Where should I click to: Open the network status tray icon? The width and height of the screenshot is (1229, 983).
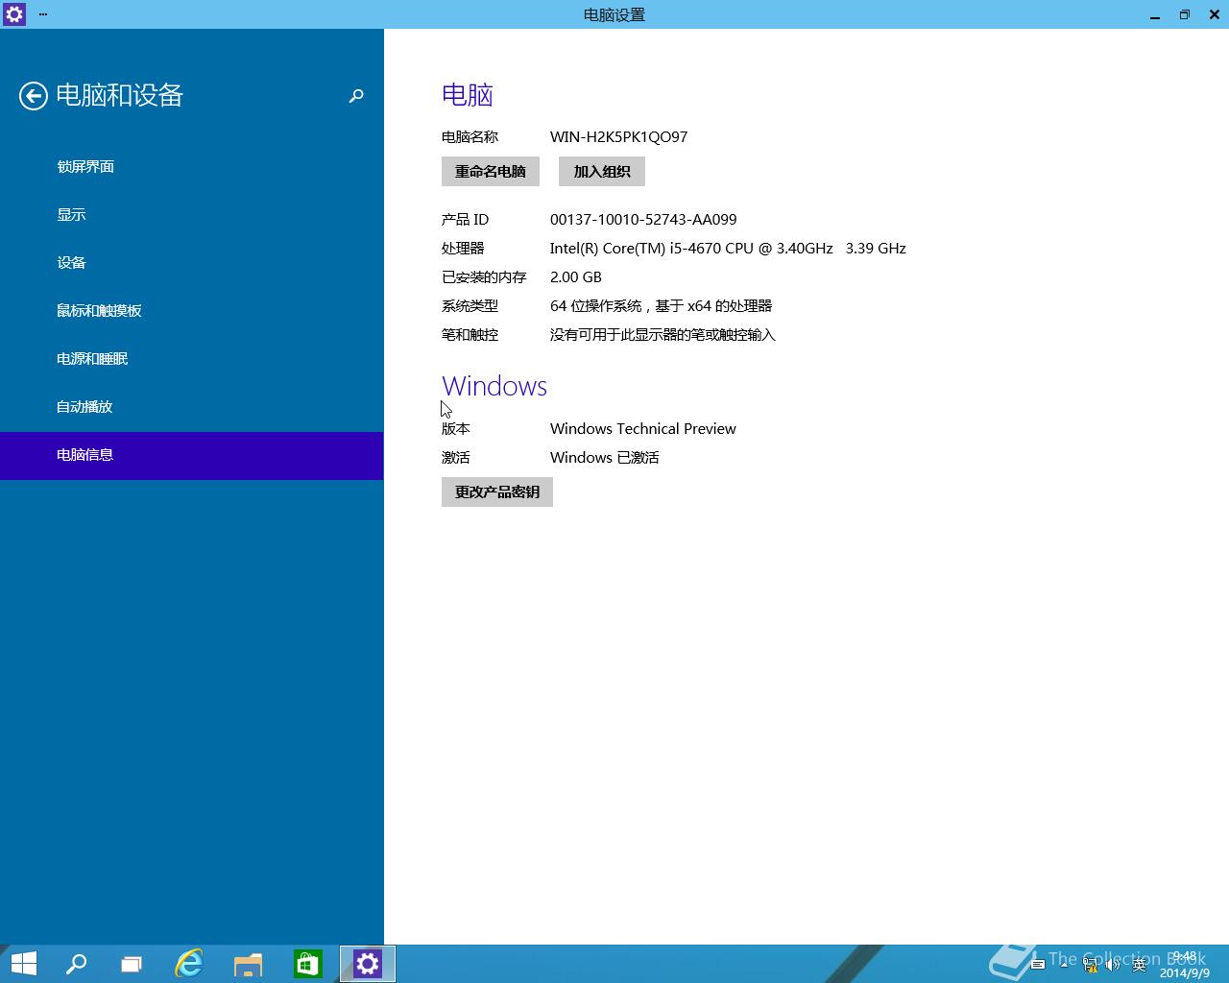tap(1089, 965)
